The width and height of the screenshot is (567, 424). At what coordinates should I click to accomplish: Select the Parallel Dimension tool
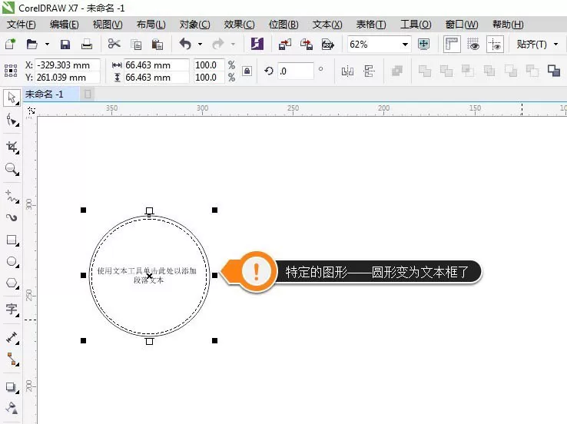[12, 338]
